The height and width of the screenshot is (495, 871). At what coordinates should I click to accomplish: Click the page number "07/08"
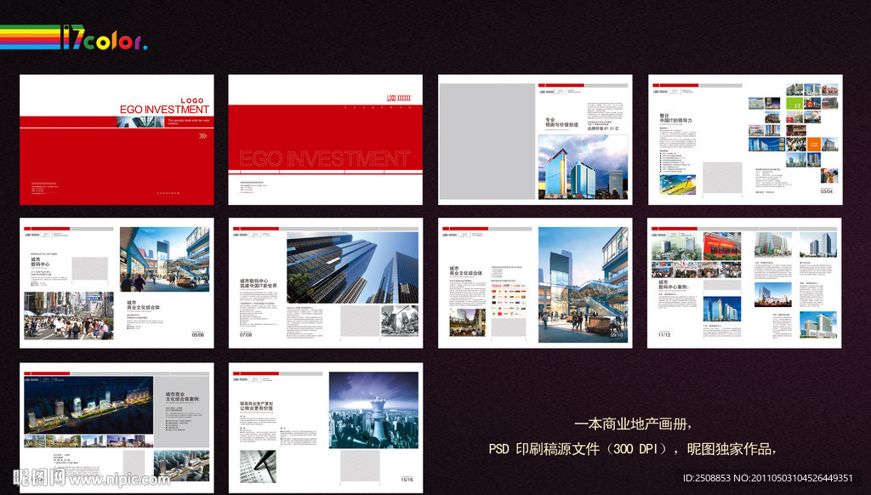[x=246, y=335]
